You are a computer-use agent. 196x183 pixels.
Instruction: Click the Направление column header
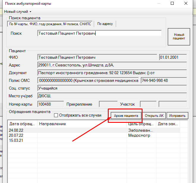pos(82,124)
